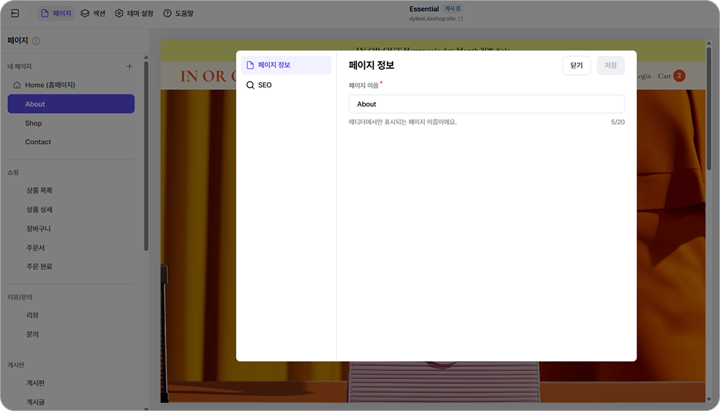720x411 pixels.
Task: Click the 페이지 정보 document icon
Action: click(251, 66)
